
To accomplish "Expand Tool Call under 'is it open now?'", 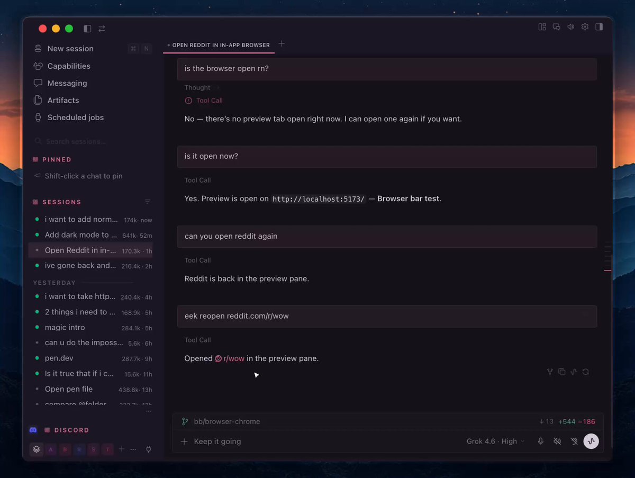I will point(197,181).
